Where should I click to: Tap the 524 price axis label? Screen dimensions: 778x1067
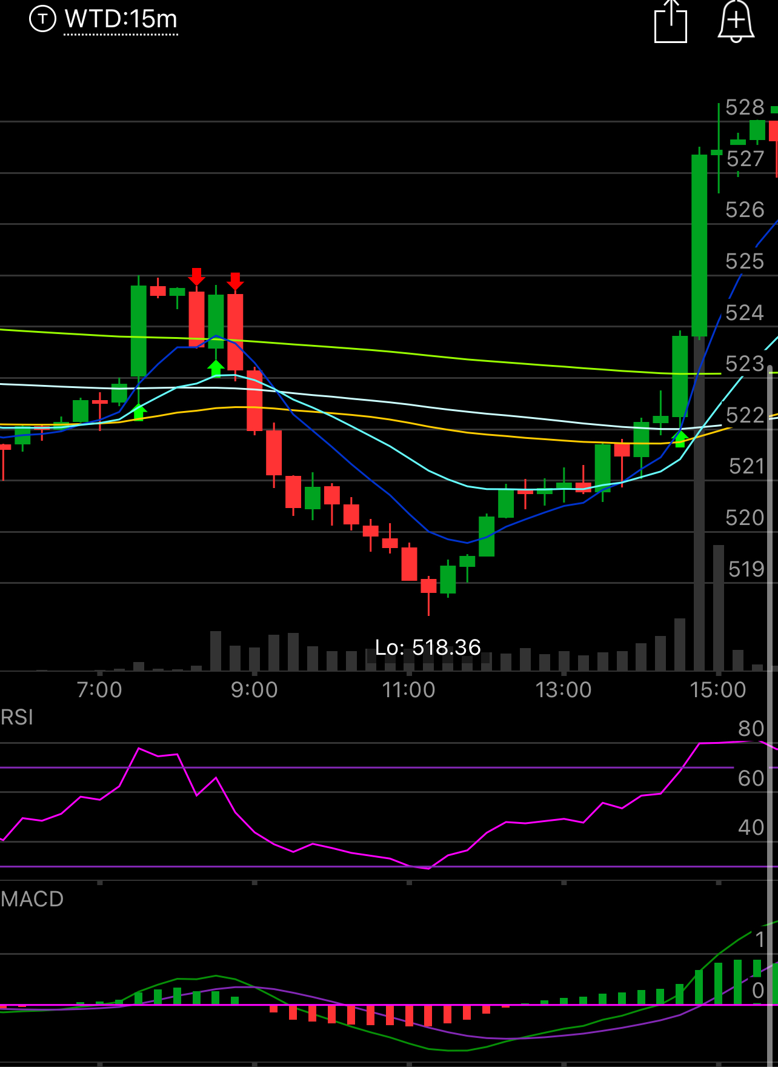745,313
